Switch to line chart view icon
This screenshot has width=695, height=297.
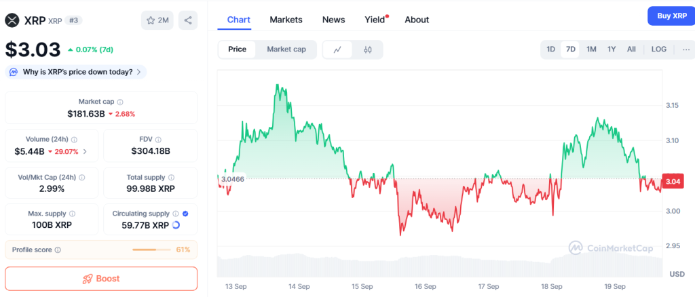pos(337,49)
